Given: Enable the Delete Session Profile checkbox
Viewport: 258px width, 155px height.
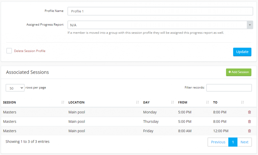Looking at the screenshot, I should coord(9,51).
